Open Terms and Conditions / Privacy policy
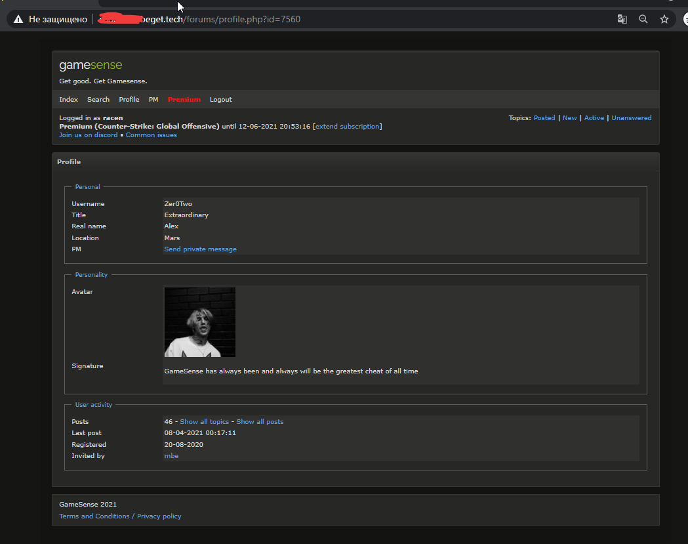 [x=120, y=516]
